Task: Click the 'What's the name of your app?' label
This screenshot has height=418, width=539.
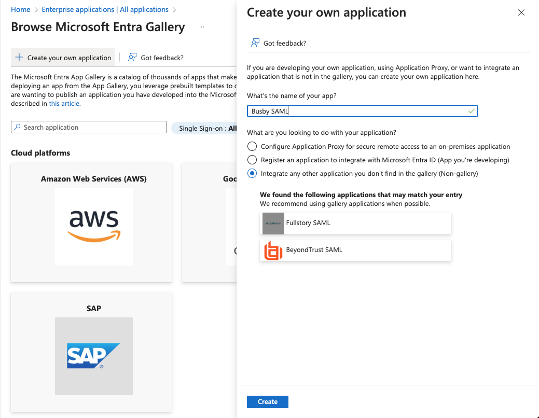Action: point(292,95)
